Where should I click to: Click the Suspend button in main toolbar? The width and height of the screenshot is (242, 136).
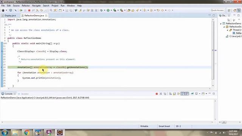tap(25, 10)
